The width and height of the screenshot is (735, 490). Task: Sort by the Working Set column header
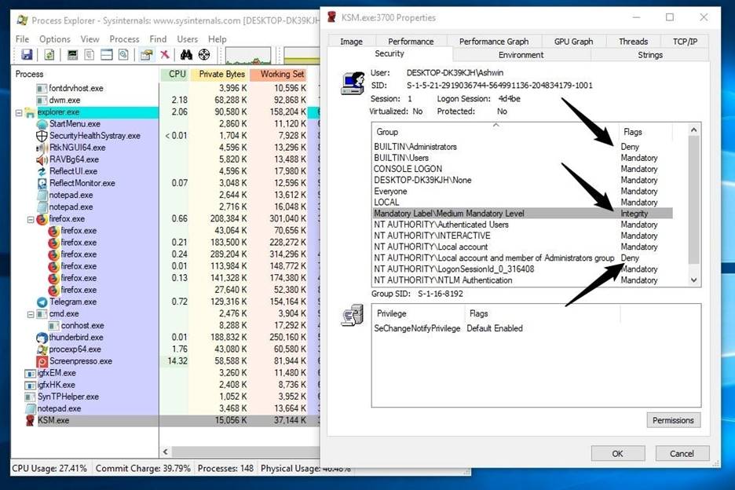pos(282,75)
